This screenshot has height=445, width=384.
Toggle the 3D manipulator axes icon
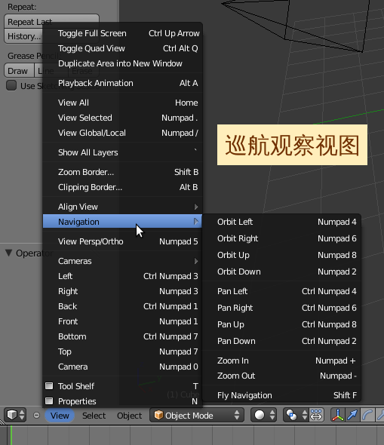click(x=338, y=415)
